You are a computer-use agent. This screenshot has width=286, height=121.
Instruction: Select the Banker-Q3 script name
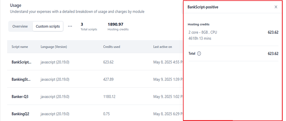coord(20,97)
